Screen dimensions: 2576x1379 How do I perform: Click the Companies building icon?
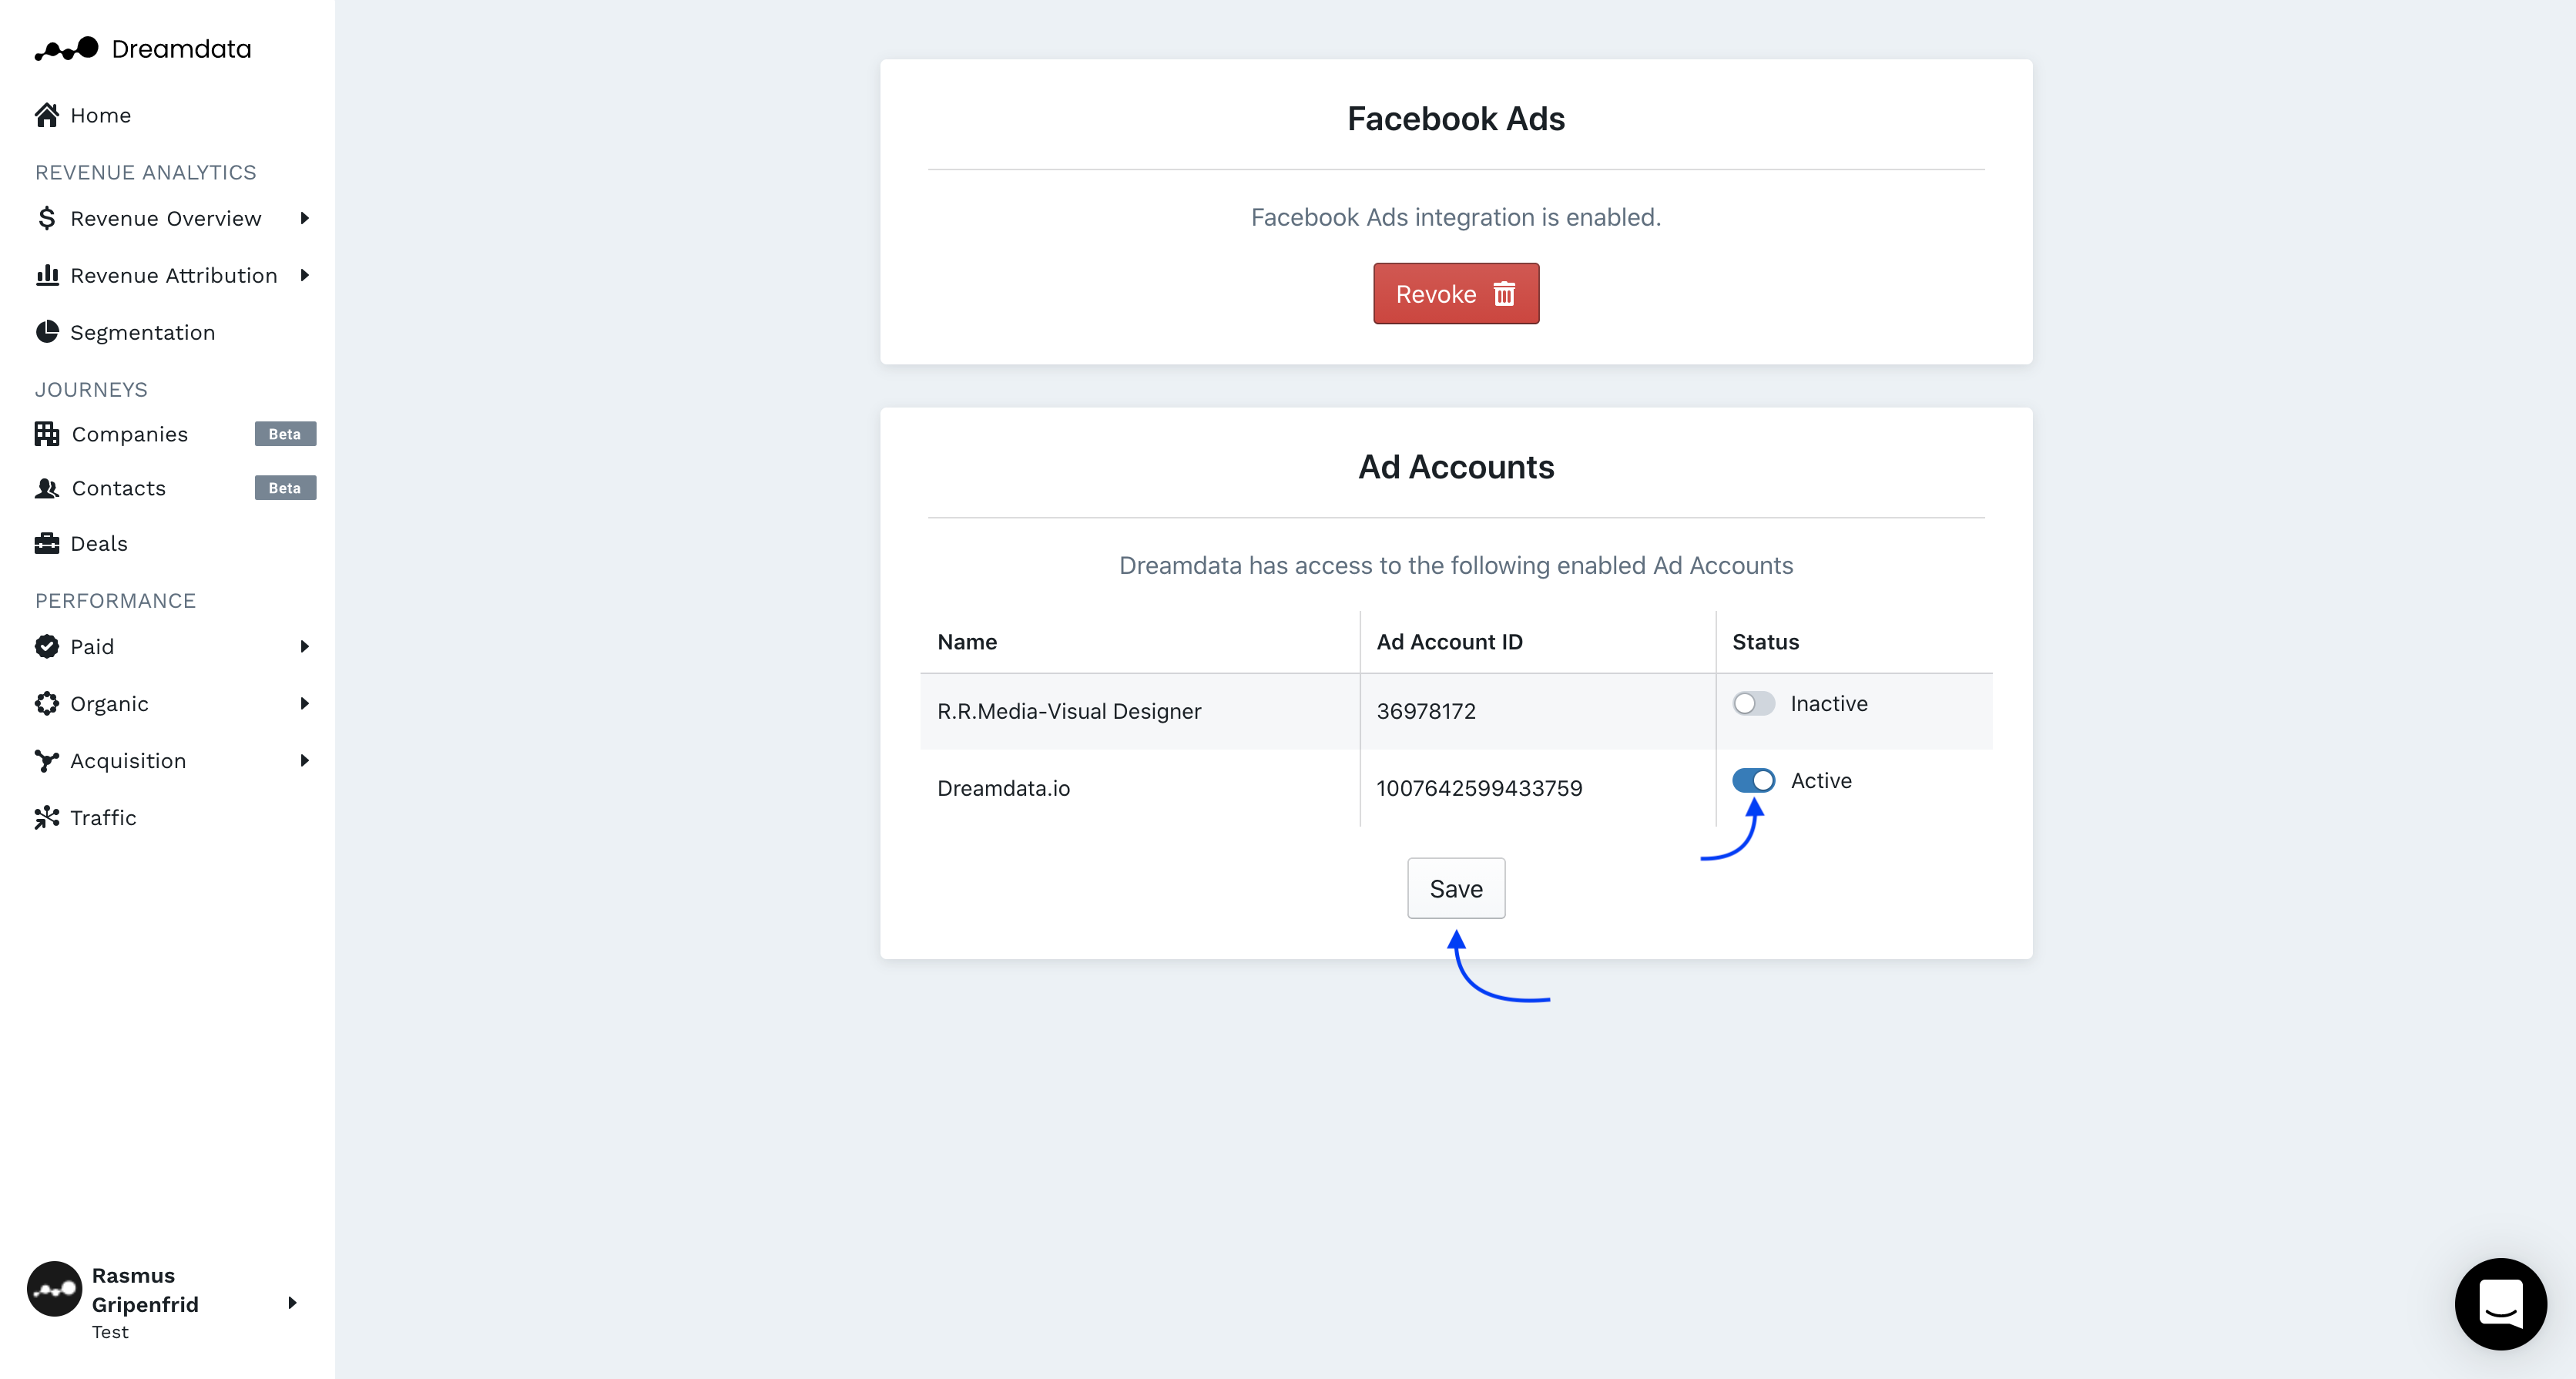(47, 433)
